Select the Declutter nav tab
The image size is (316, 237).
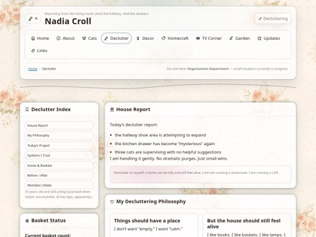116,38
